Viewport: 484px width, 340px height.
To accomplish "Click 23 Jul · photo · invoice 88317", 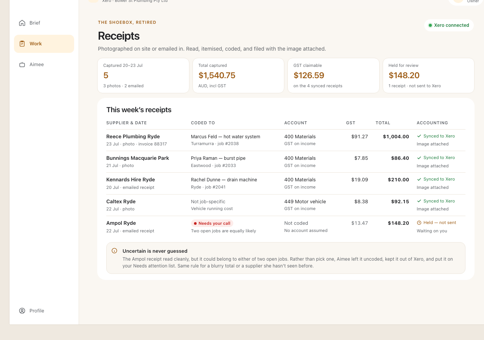I will 137,144.
